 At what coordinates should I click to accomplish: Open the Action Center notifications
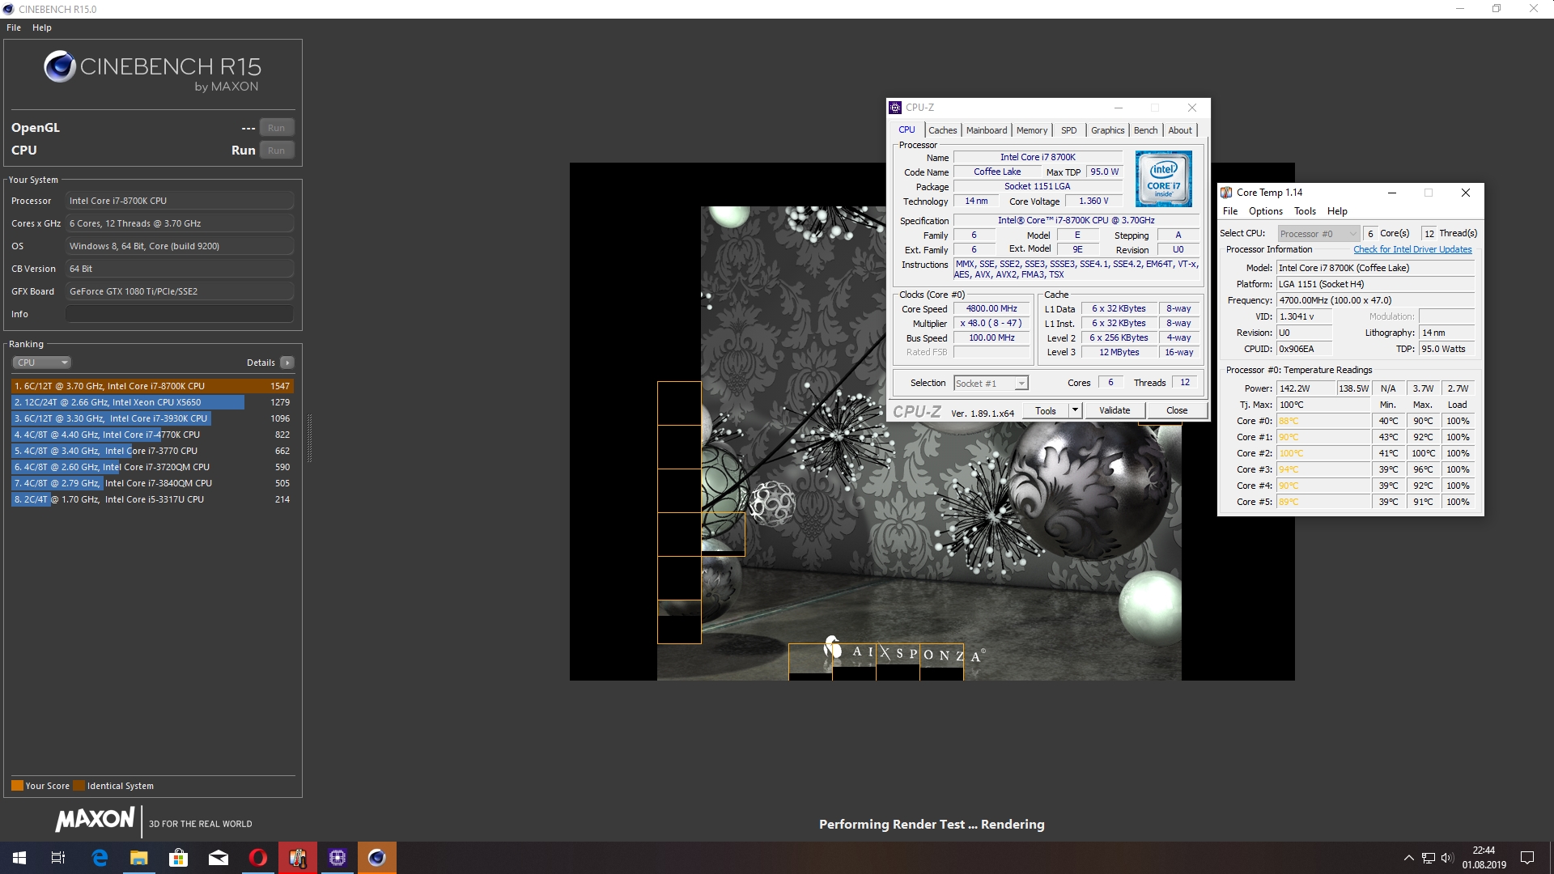(x=1527, y=858)
